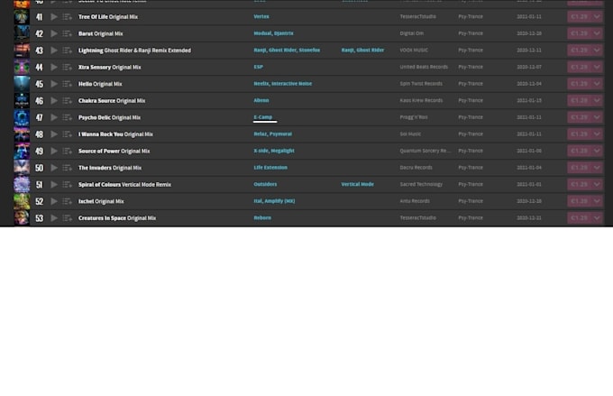The image size is (613, 396).
Task: Add Ixchel to queue icon
Action: (68, 201)
